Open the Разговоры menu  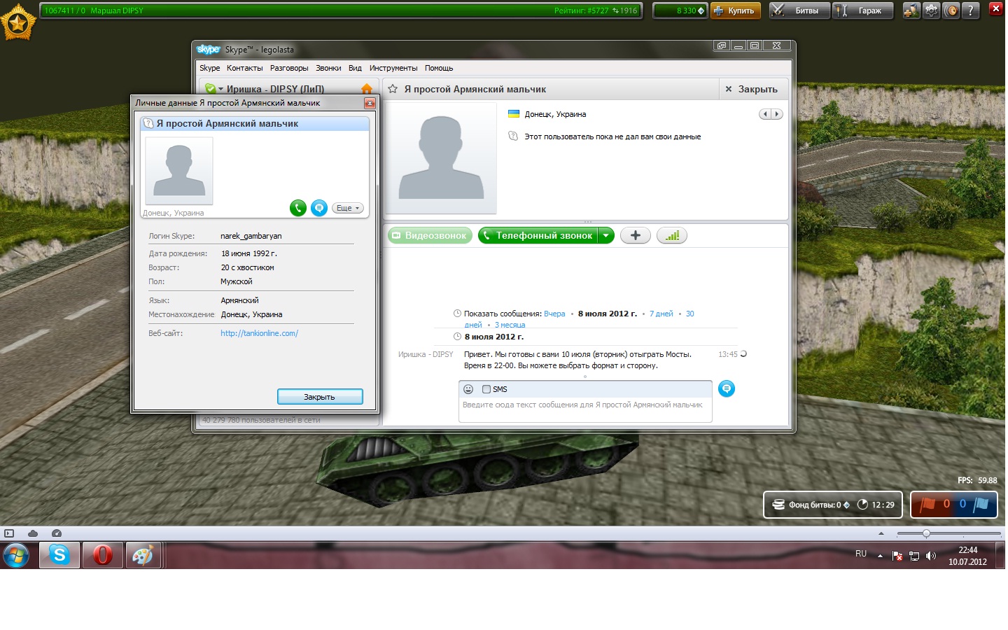pos(289,68)
